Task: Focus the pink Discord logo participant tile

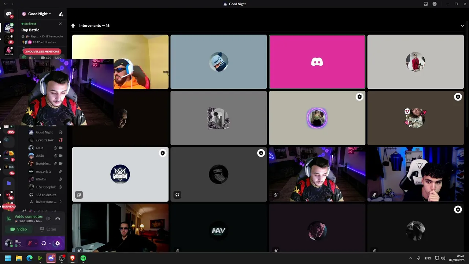Action: coord(317,62)
